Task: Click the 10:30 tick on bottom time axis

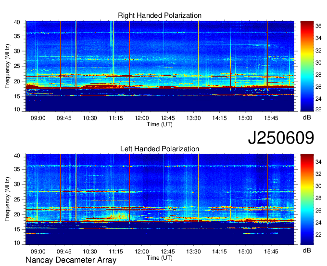Action: click(90, 252)
